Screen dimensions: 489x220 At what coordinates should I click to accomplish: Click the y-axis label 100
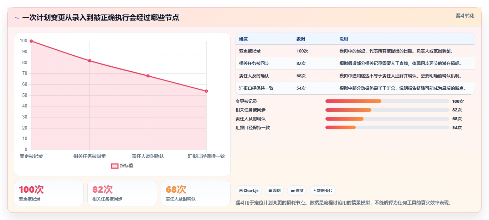click(24, 41)
